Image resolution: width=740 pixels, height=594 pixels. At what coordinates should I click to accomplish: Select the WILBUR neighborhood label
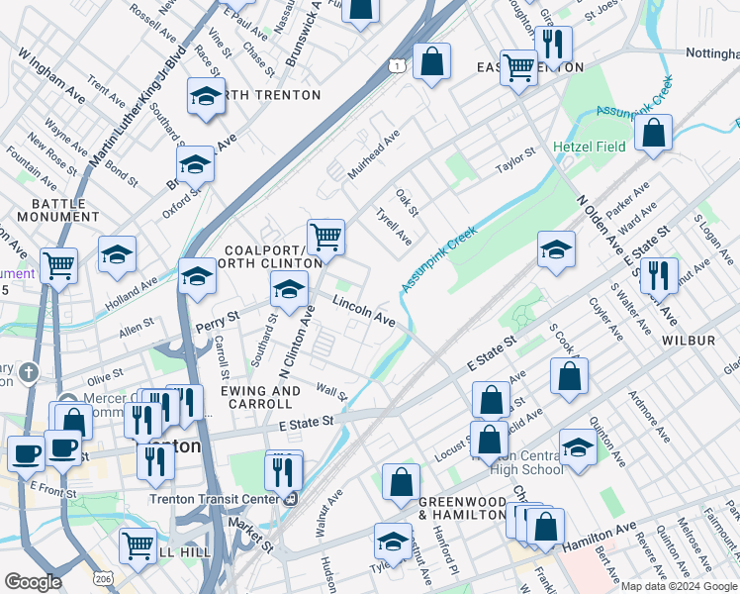[689, 341]
